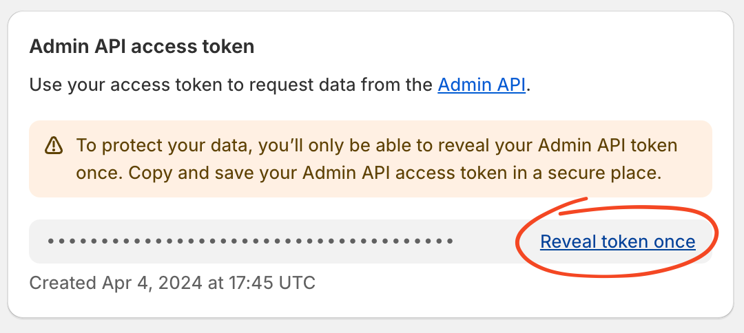The height and width of the screenshot is (333, 744).
Task: Click the Created Apr 4, 2024 timestamp
Action: tap(172, 283)
